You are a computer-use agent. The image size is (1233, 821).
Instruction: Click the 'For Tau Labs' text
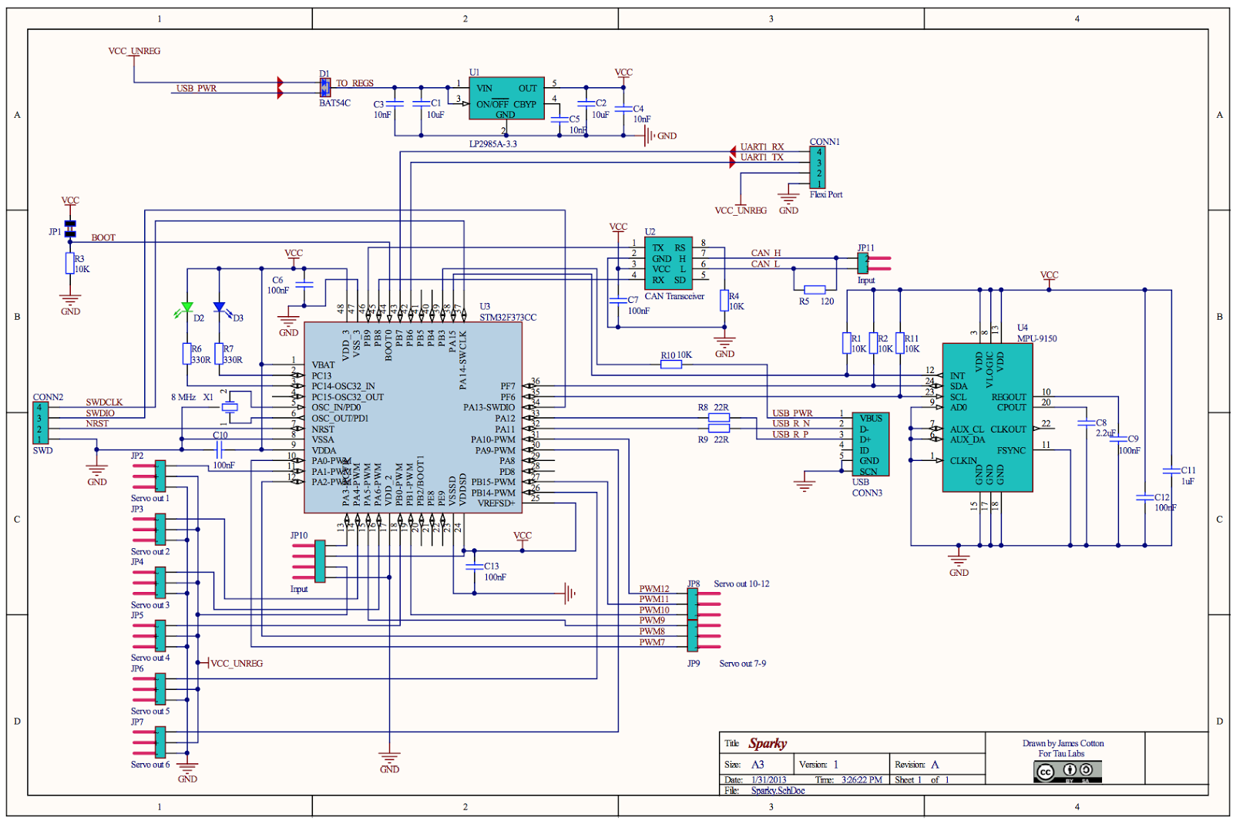[1061, 754]
